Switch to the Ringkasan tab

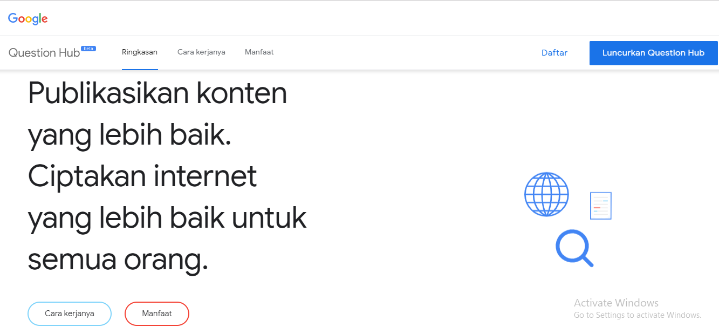pyautogui.click(x=140, y=52)
